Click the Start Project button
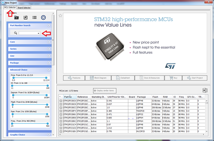214x141 pixels. click(195, 78)
